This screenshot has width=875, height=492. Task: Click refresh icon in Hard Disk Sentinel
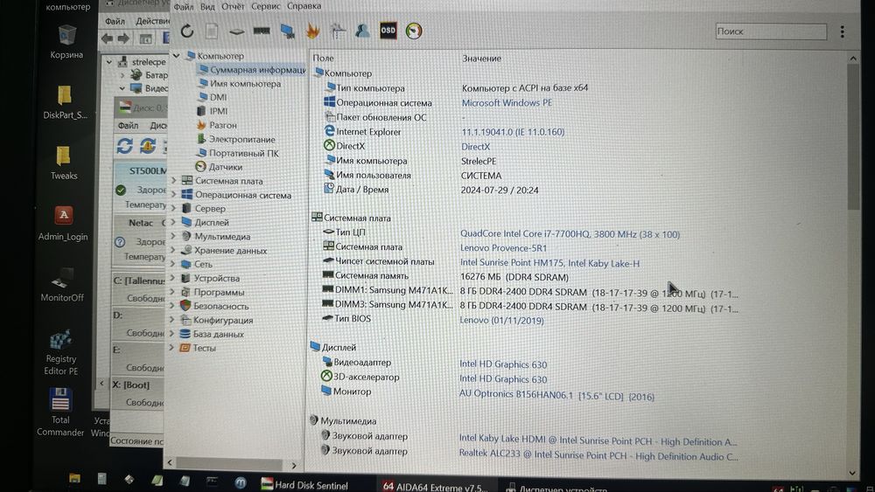[x=124, y=146]
